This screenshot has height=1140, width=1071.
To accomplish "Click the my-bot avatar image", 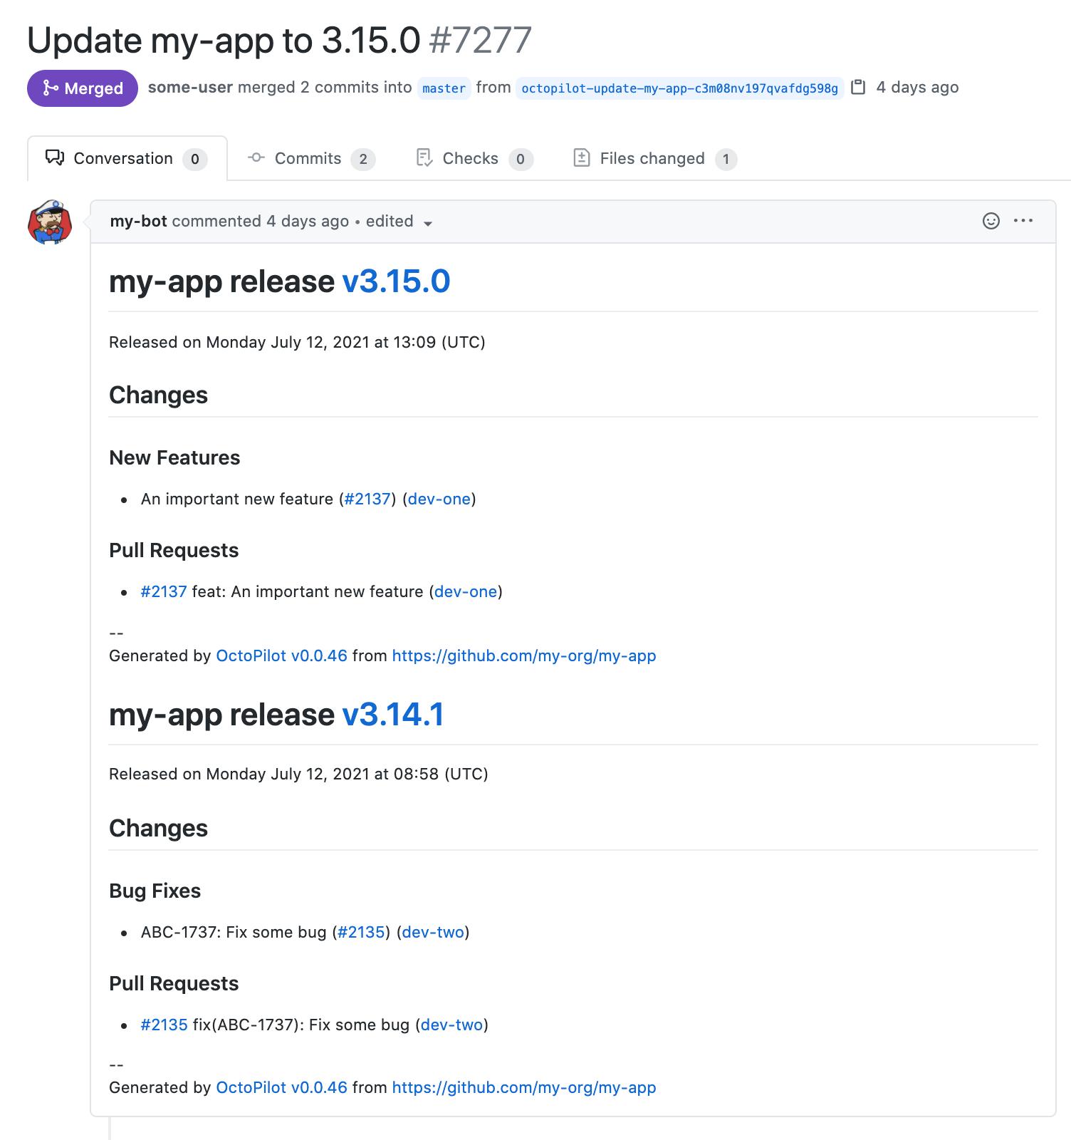I will [50, 222].
